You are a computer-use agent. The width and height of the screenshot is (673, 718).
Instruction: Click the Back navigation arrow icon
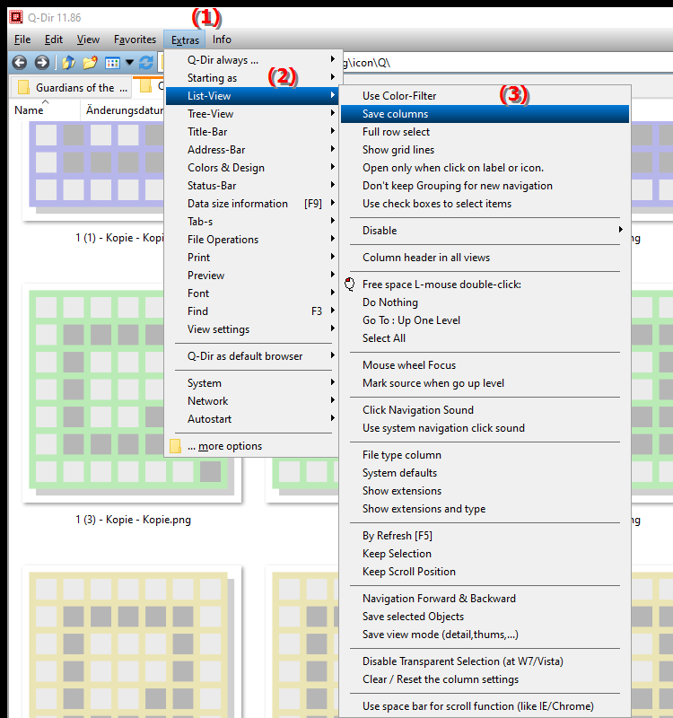click(x=20, y=63)
